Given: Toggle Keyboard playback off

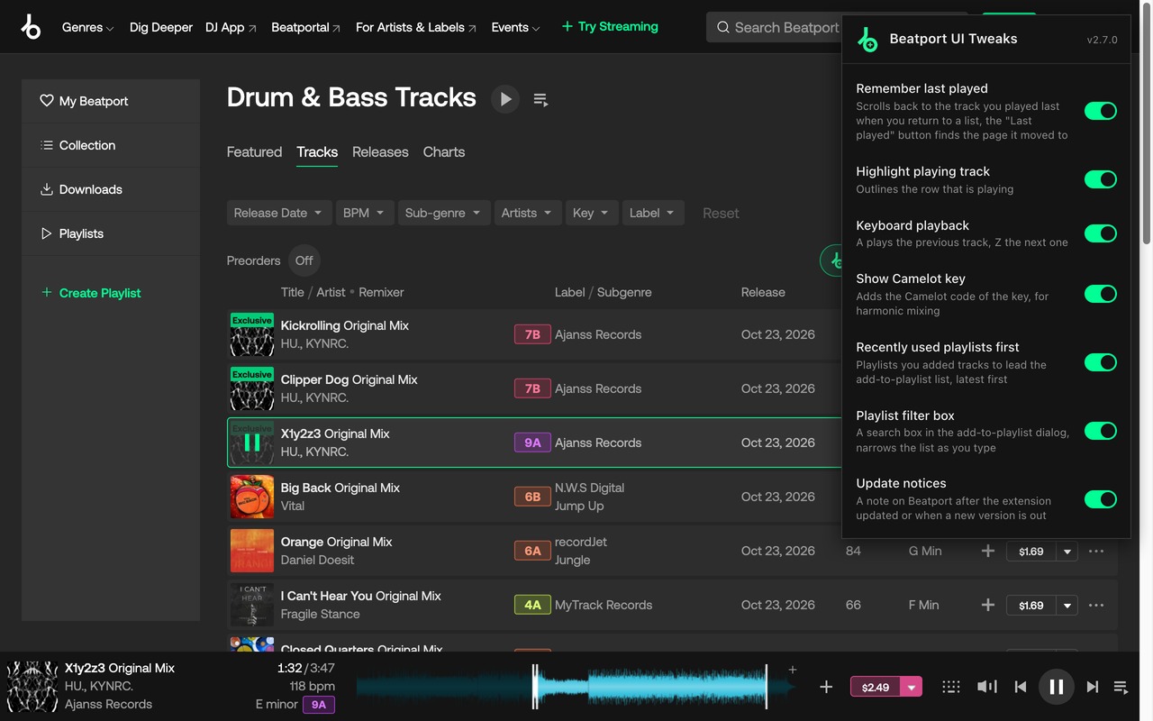Looking at the screenshot, I should pos(1101,233).
